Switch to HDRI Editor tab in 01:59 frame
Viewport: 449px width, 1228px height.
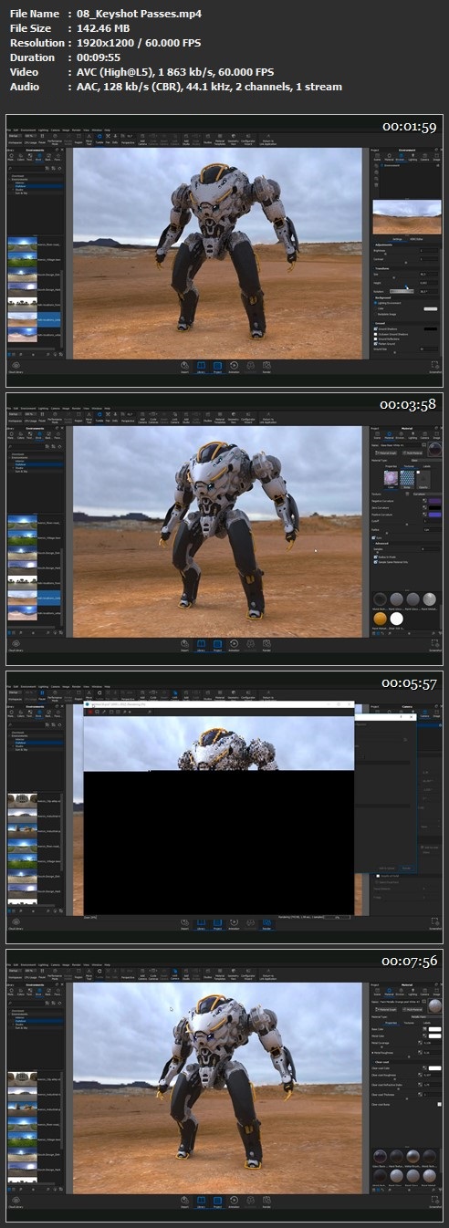(416, 239)
